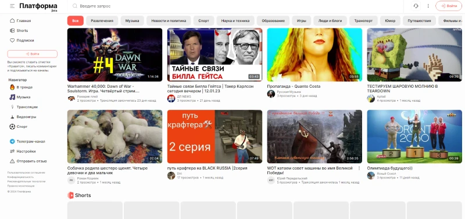Open the Teardown SpongeBob video thumbnail
The width and height of the screenshot is (465, 219).
tap(414, 55)
